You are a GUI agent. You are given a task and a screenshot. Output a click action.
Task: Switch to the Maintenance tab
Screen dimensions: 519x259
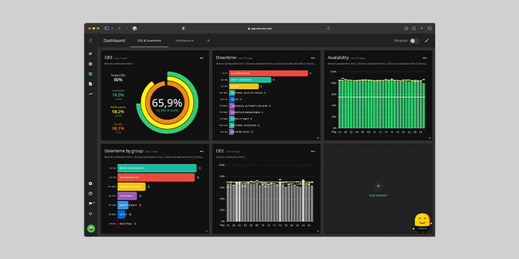point(184,40)
